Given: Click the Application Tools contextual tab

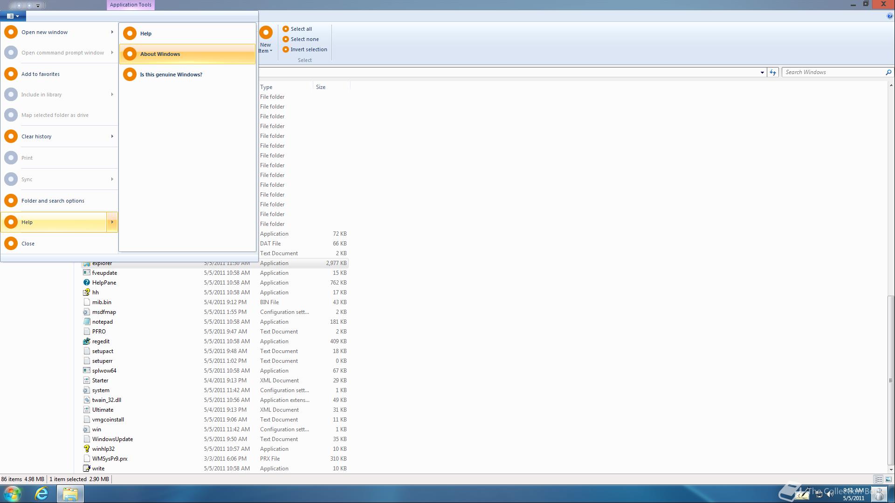Looking at the screenshot, I should click(131, 5).
